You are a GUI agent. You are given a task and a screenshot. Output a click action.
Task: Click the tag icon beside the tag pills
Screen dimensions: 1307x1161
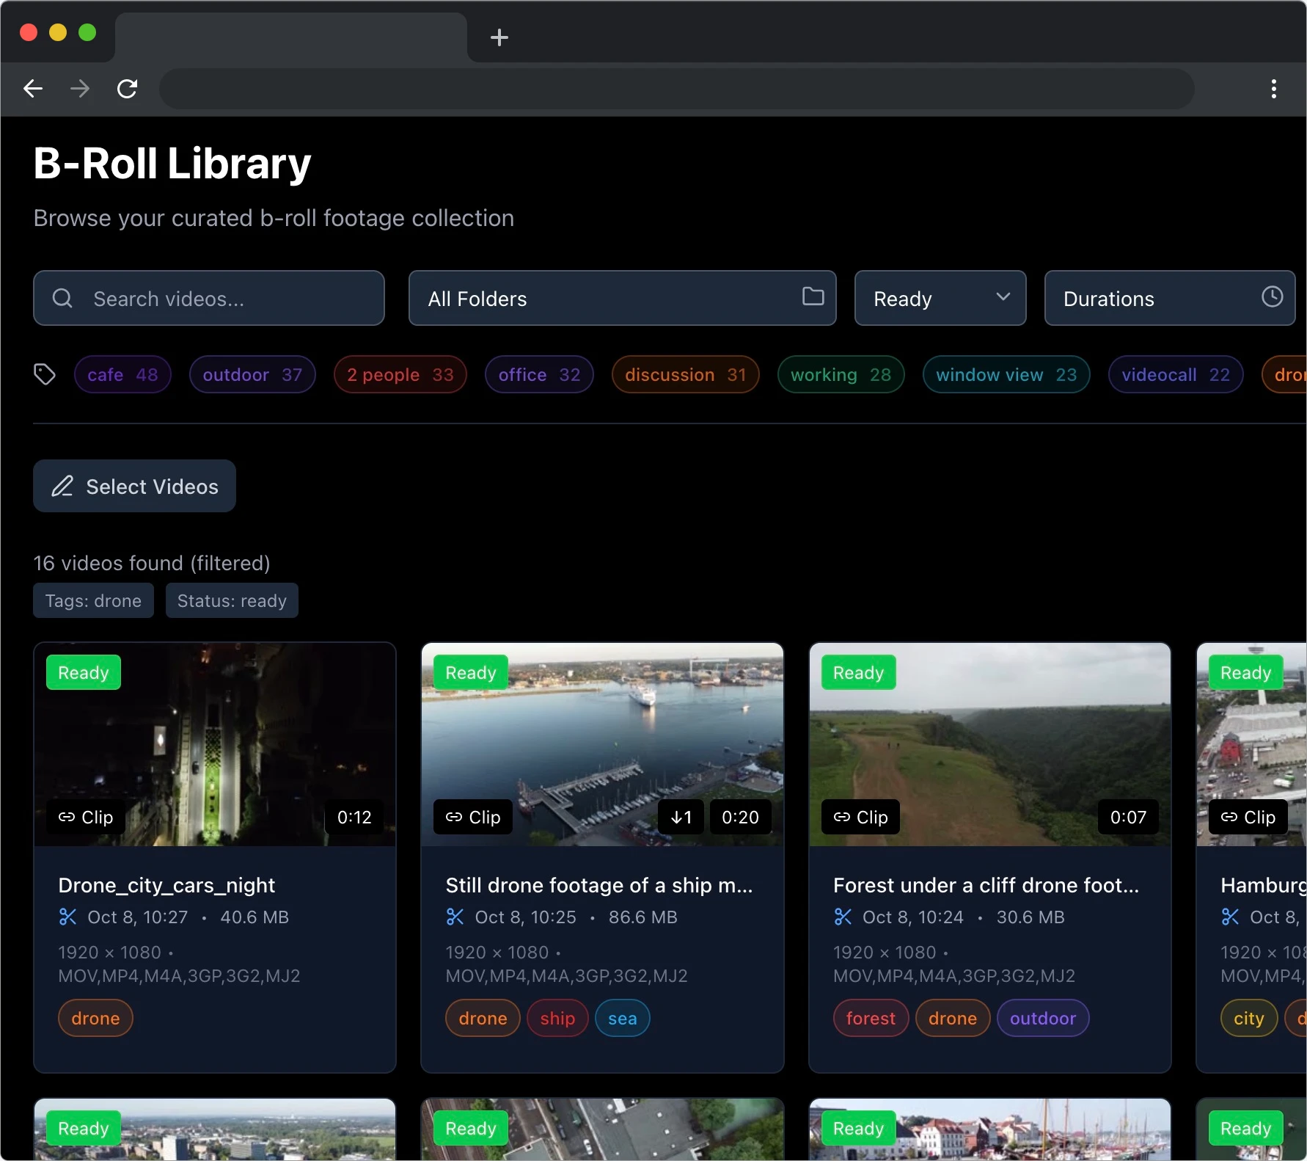tap(44, 374)
